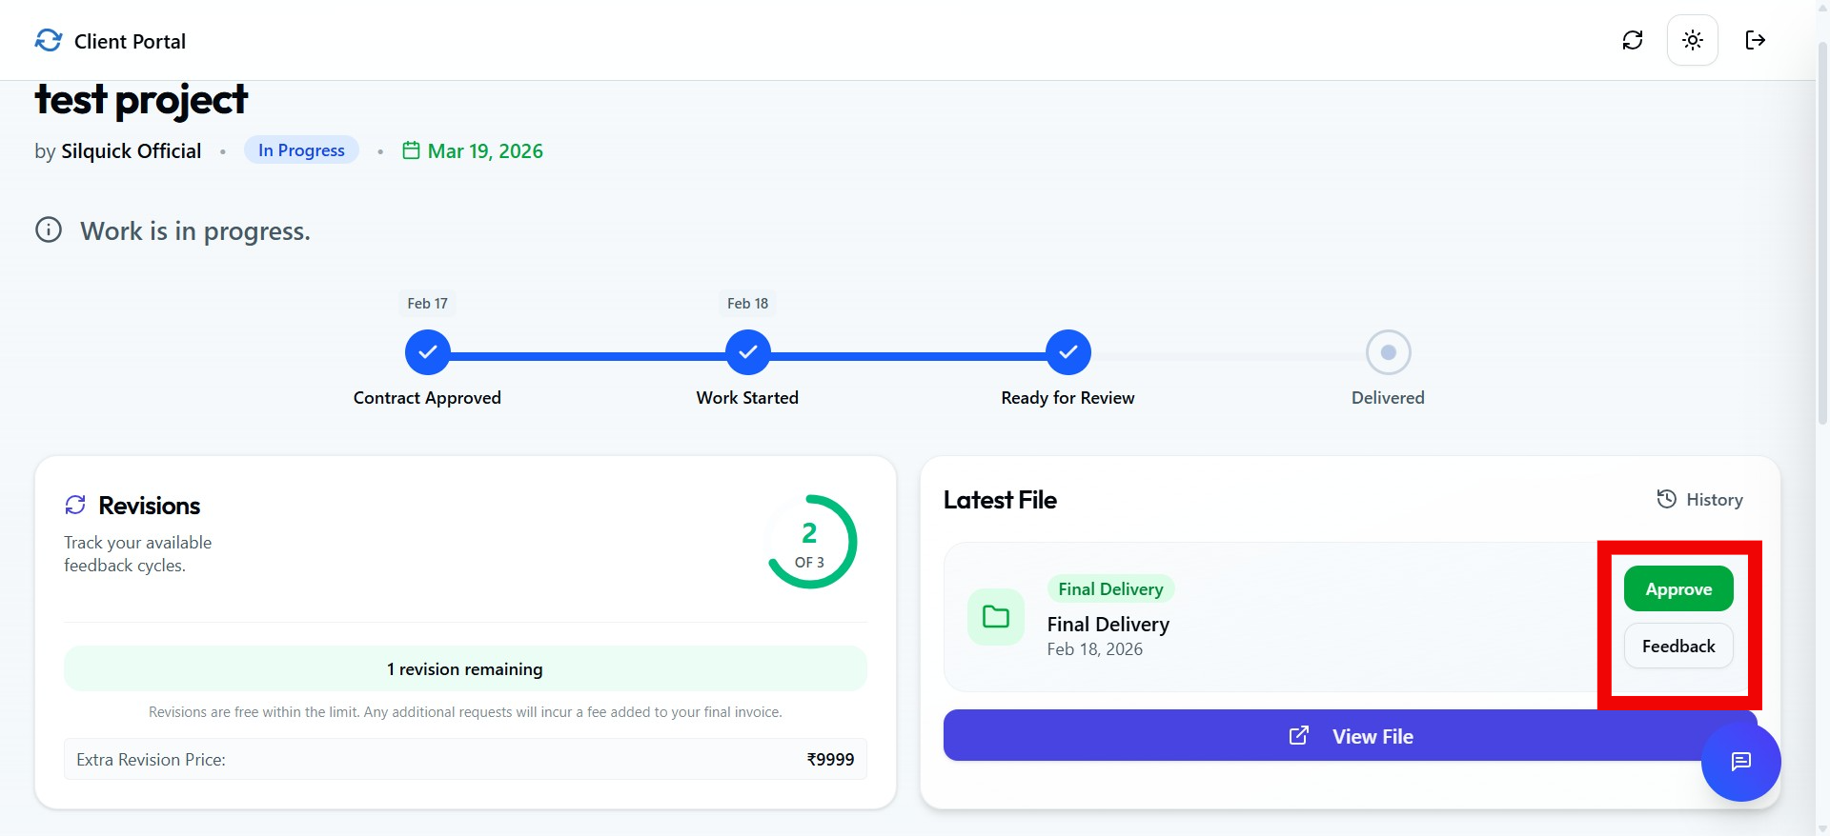1830x836 pixels.
Task: Click the external link icon on View File
Action: point(1299,735)
